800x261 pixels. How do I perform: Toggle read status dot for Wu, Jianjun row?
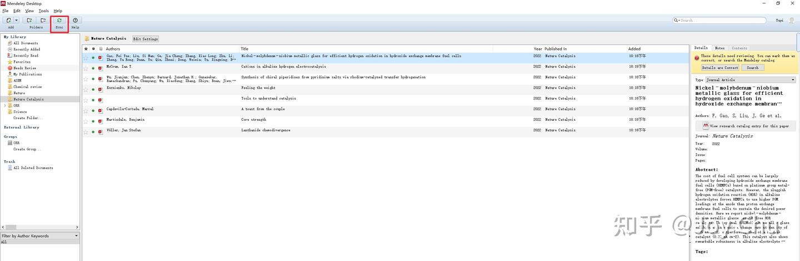[x=93, y=79]
